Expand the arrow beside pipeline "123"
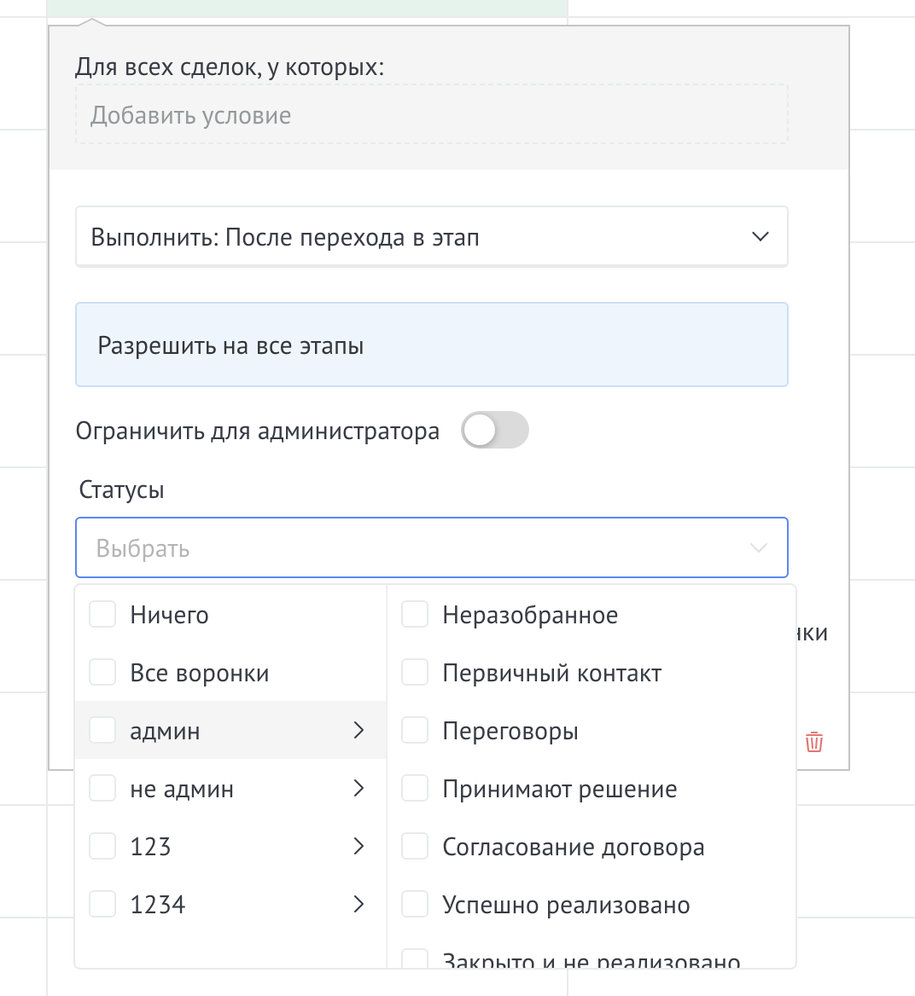 tap(358, 846)
